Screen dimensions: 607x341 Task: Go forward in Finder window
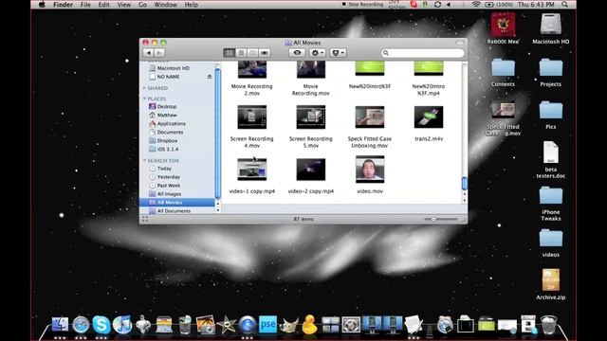tap(159, 53)
